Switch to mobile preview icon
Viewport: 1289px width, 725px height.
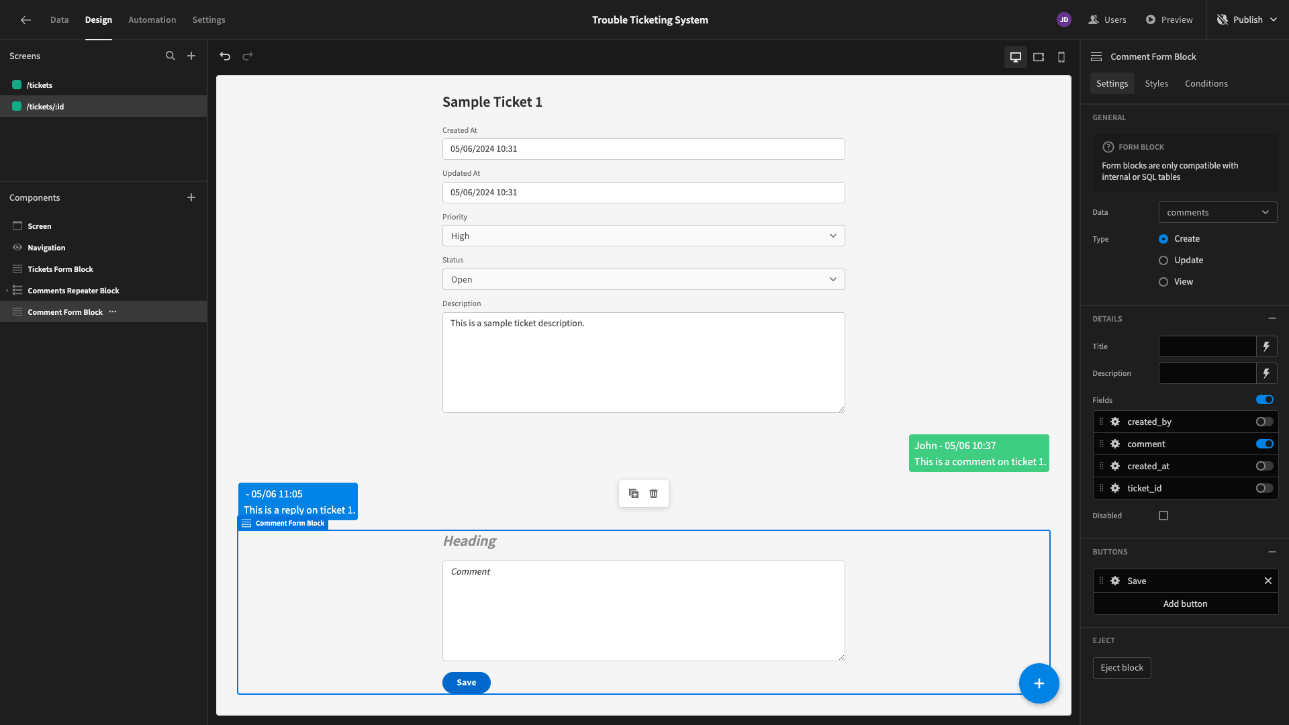click(1061, 57)
